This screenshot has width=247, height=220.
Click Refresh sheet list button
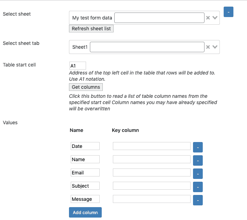[91, 29]
